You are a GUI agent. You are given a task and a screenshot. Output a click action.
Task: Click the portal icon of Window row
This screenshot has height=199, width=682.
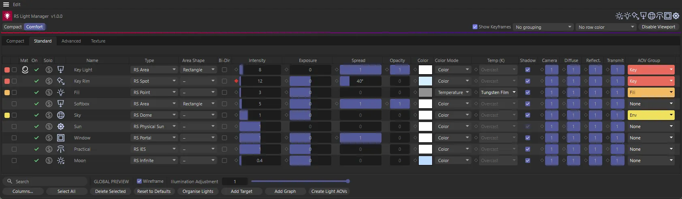coord(61,138)
